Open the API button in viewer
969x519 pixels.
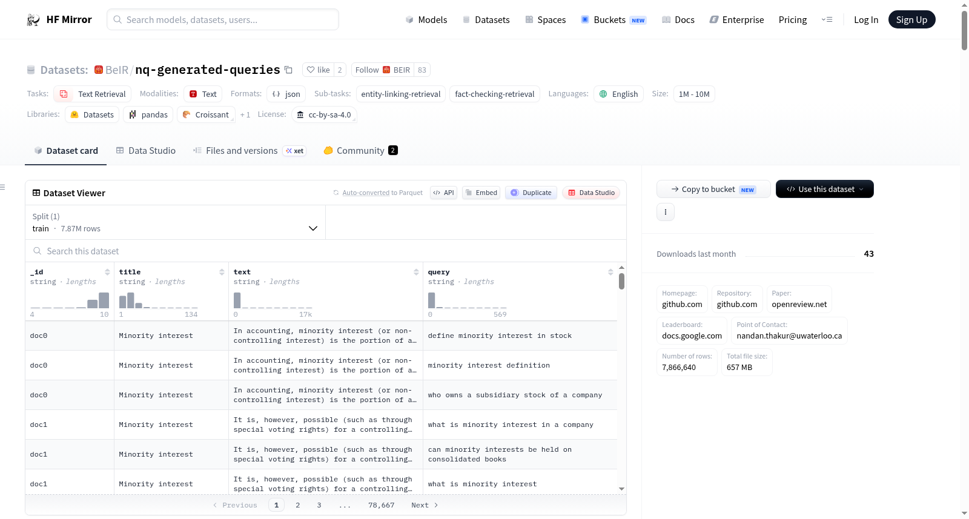point(443,193)
